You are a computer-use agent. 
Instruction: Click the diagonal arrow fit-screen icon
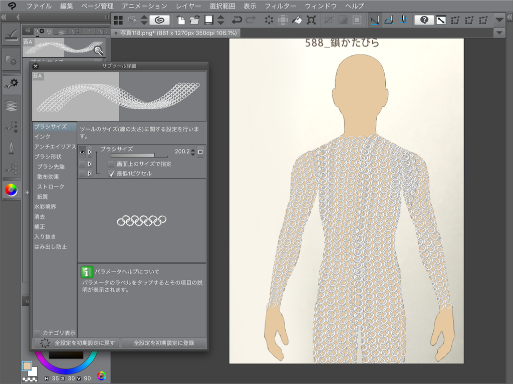coord(441,20)
